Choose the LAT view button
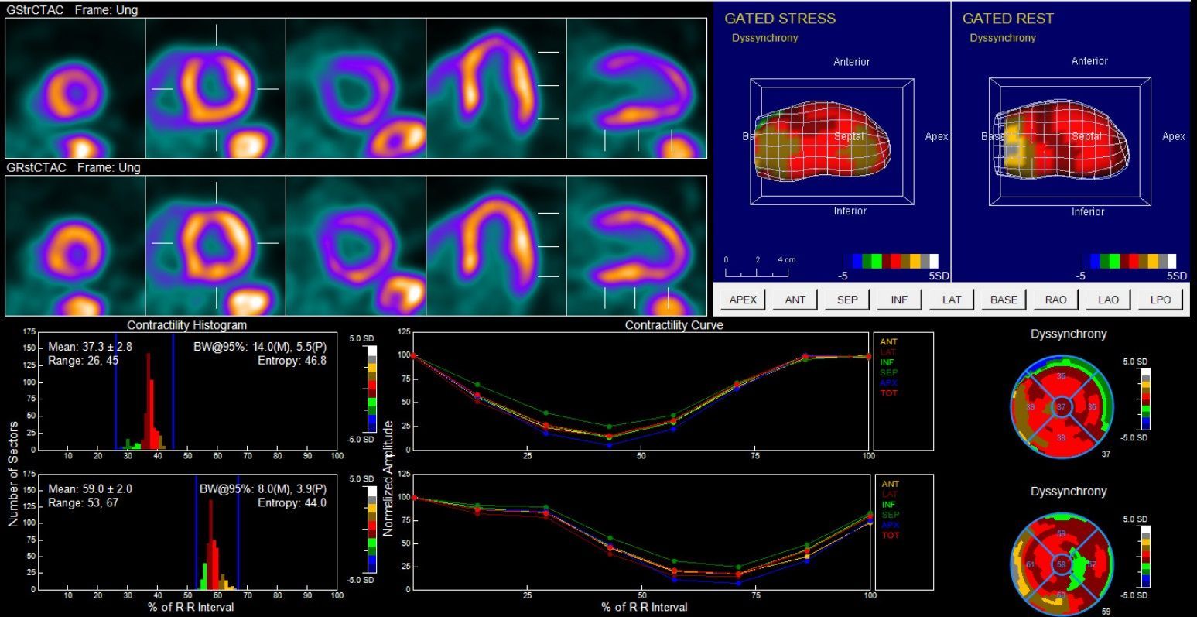The height and width of the screenshot is (617, 1197). pos(952,300)
